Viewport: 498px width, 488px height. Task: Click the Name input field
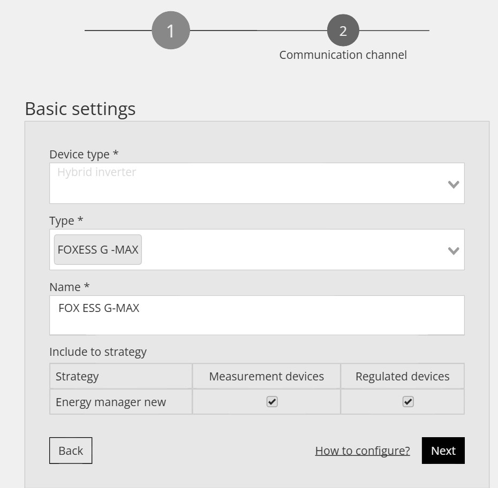pyautogui.click(x=257, y=315)
